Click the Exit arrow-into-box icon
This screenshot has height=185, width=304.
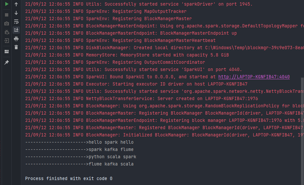click(7, 41)
